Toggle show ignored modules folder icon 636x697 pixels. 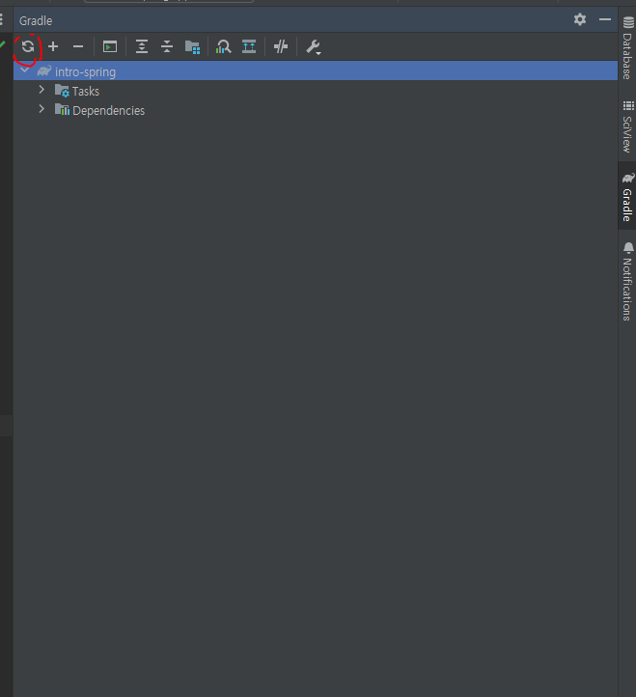tap(192, 46)
